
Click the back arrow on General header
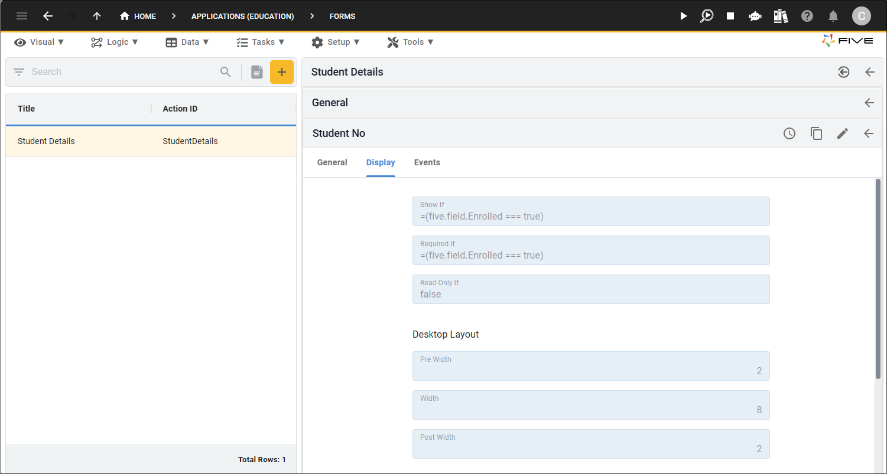[x=869, y=103]
